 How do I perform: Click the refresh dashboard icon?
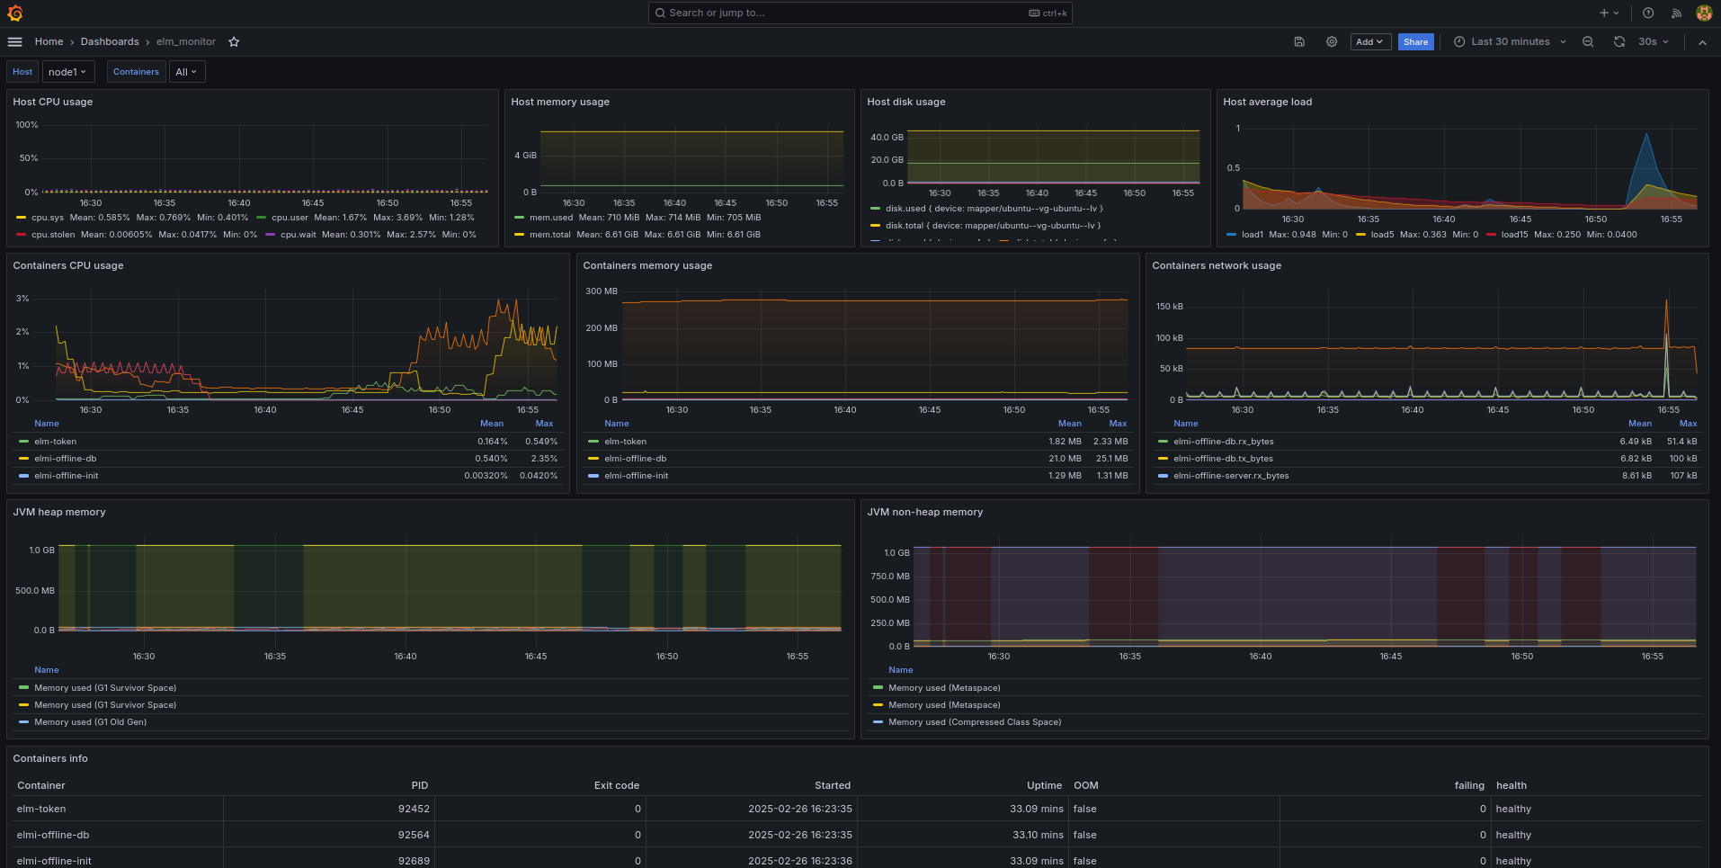1618,42
